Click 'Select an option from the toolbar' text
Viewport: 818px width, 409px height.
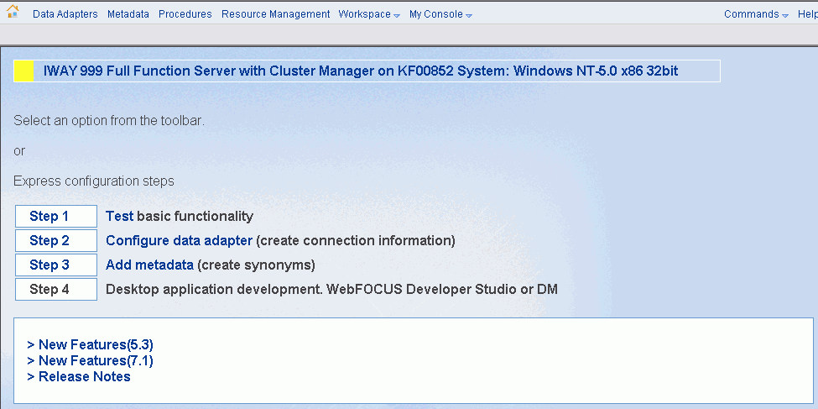[x=109, y=121]
